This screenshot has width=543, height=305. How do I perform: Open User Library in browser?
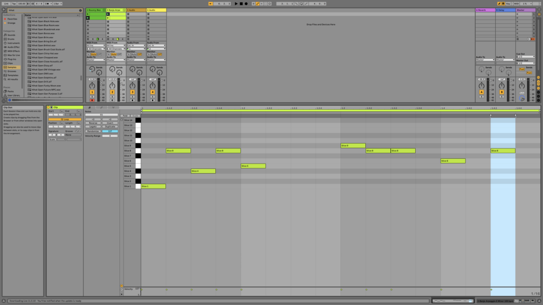pyautogui.click(x=14, y=95)
